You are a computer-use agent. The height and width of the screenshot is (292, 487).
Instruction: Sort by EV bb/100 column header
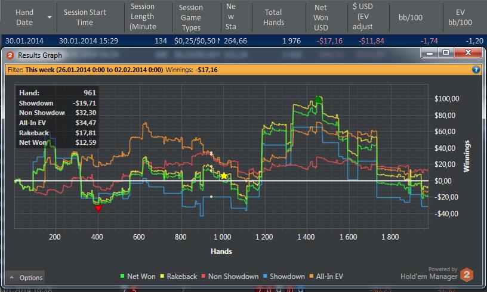pyautogui.click(x=460, y=17)
